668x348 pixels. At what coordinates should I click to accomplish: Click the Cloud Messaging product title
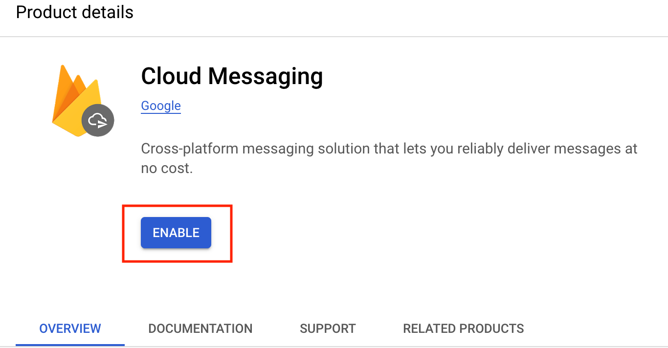[232, 76]
